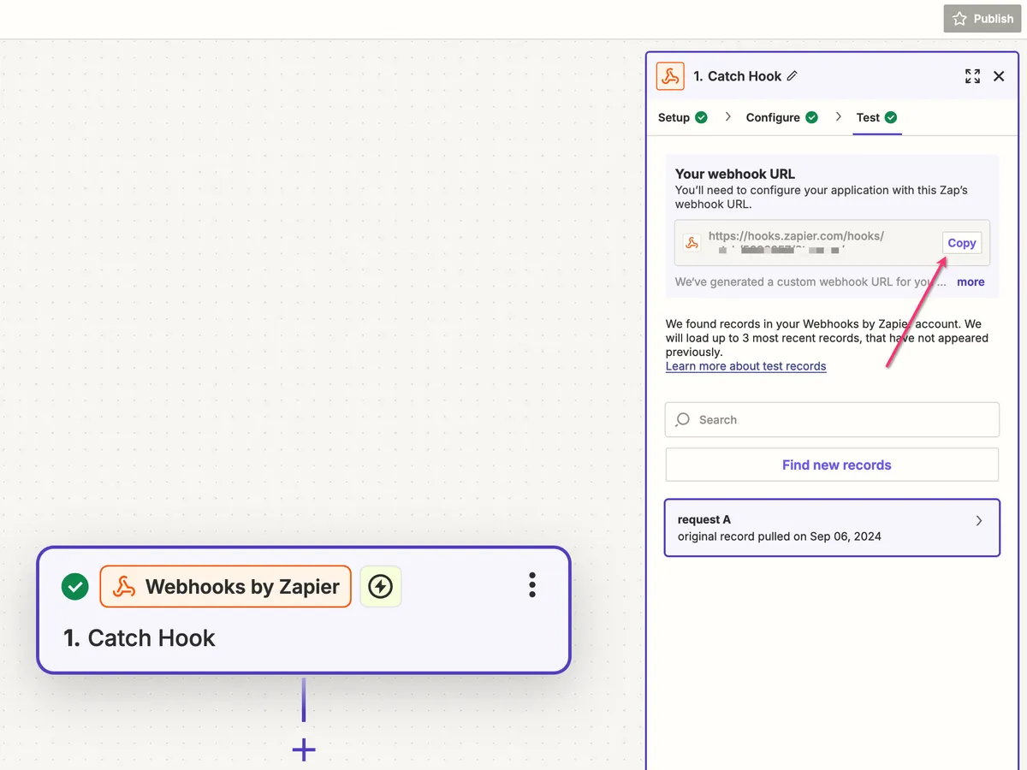Image resolution: width=1027 pixels, height=770 pixels.
Task: Click the search magnifier icon
Action: pos(682,420)
